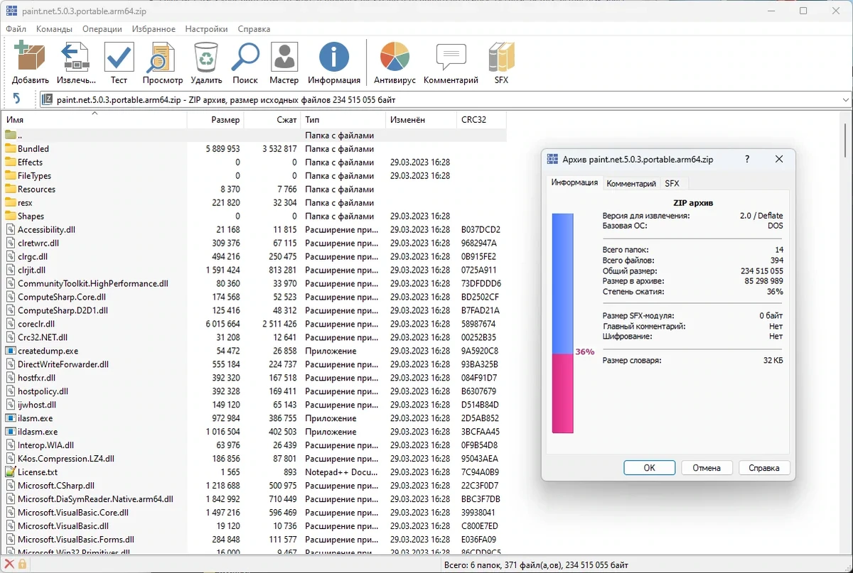
Task: Select Crc32.NET.dll row
Action: coord(254,337)
